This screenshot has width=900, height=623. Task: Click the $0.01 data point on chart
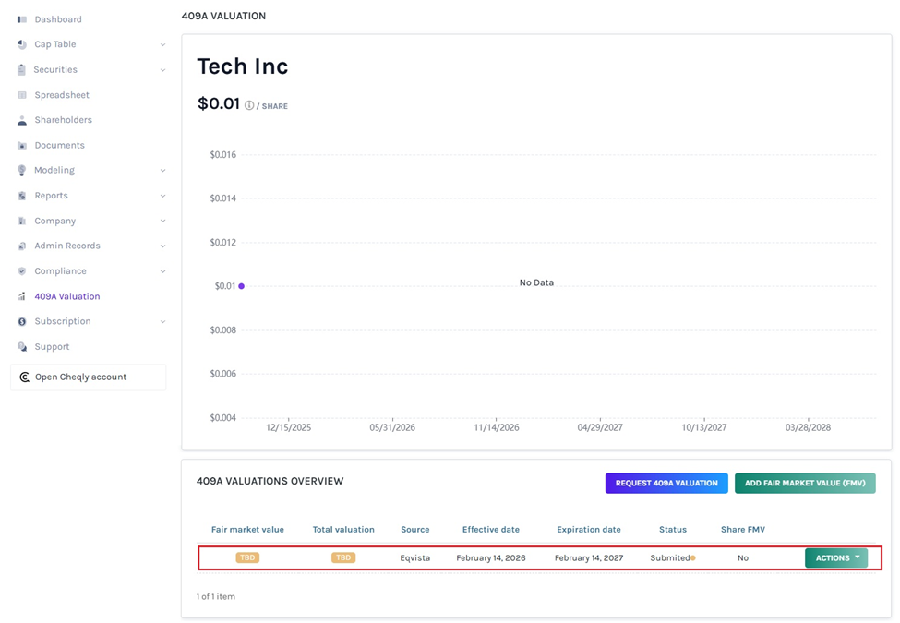(242, 286)
